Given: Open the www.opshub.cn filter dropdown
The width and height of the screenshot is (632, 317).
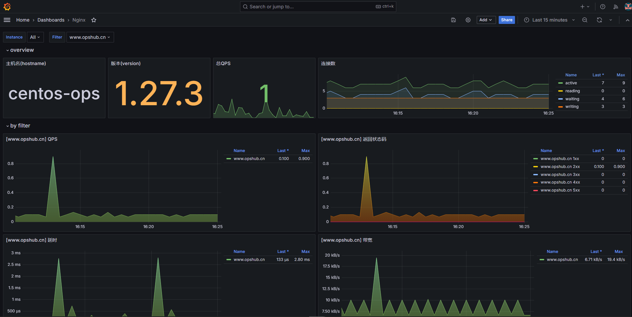Looking at the screenshot, I should 90,37.
